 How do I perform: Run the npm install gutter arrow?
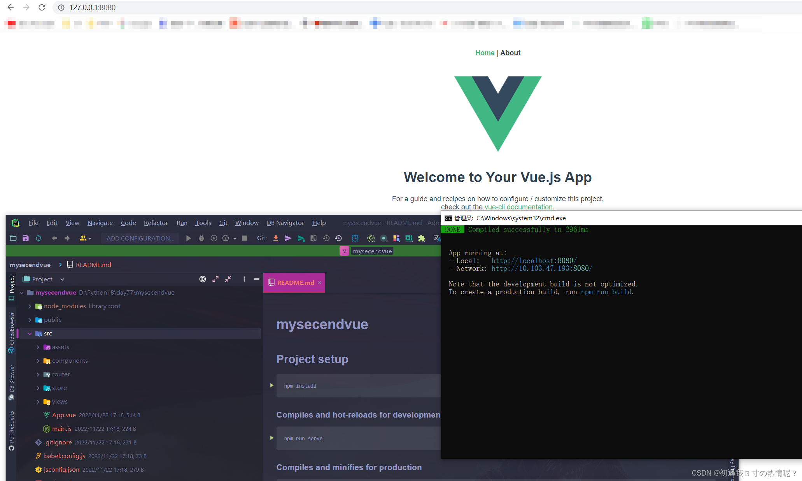coord(272,385)
